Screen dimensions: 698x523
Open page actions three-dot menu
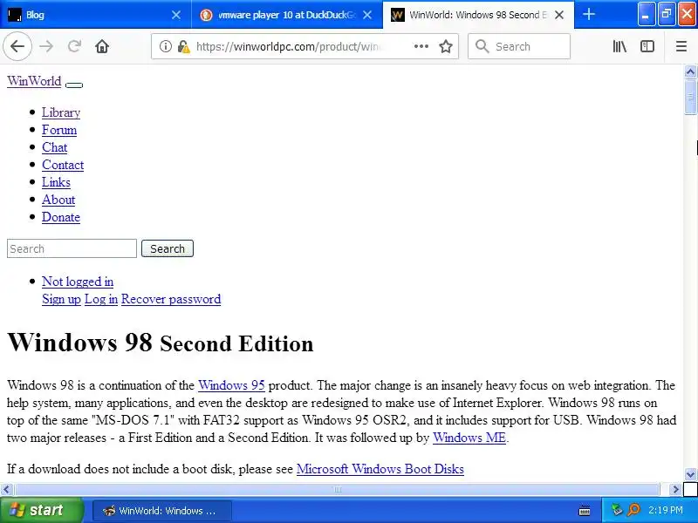(x=421, y=46)
